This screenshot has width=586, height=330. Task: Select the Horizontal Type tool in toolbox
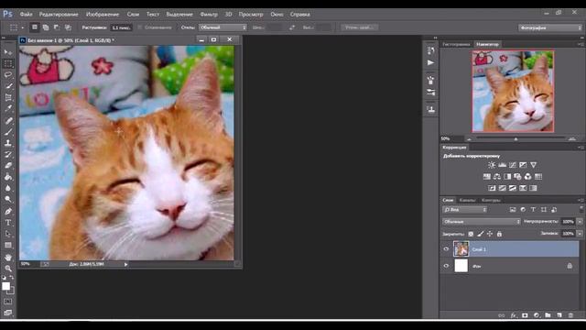pyautogui.click(x=8, y=223)
